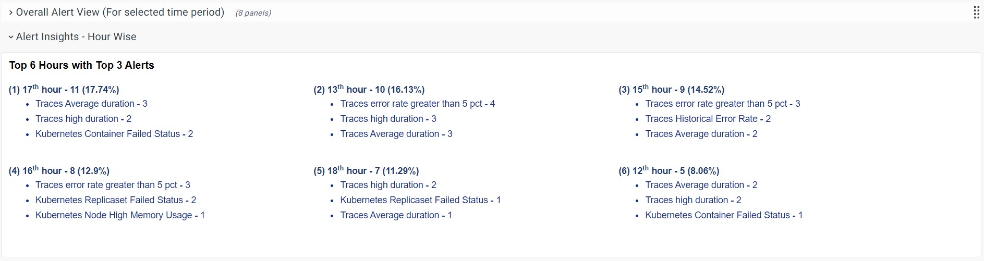
Task: Click Kubernetes Replicaset Failed Status under 16th hour
Action: tap(116, 200)
